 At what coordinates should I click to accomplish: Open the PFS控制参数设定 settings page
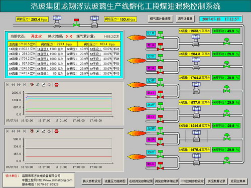pos(192,181)
